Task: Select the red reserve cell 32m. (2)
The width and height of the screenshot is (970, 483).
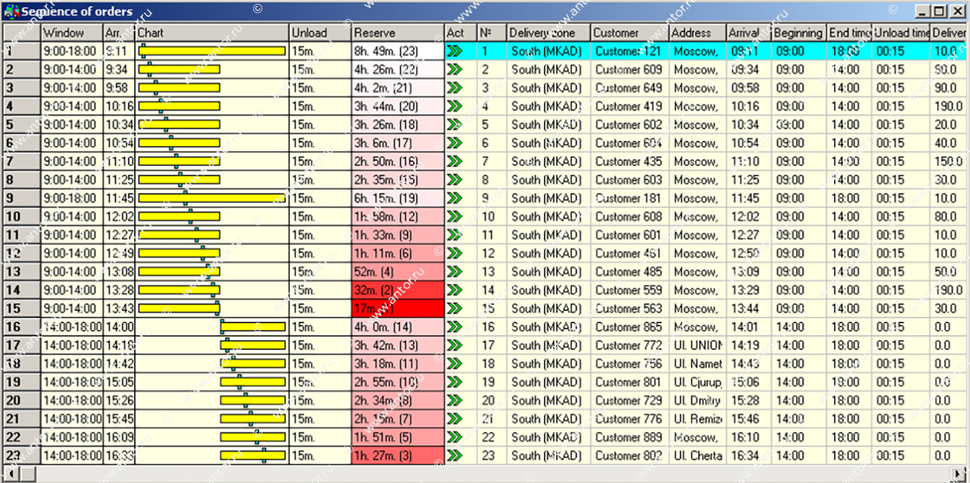Action: tap(398, 290)
